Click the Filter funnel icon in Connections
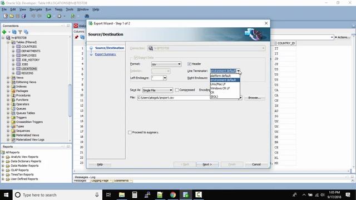356x200 pixels. tap(20, 32)
